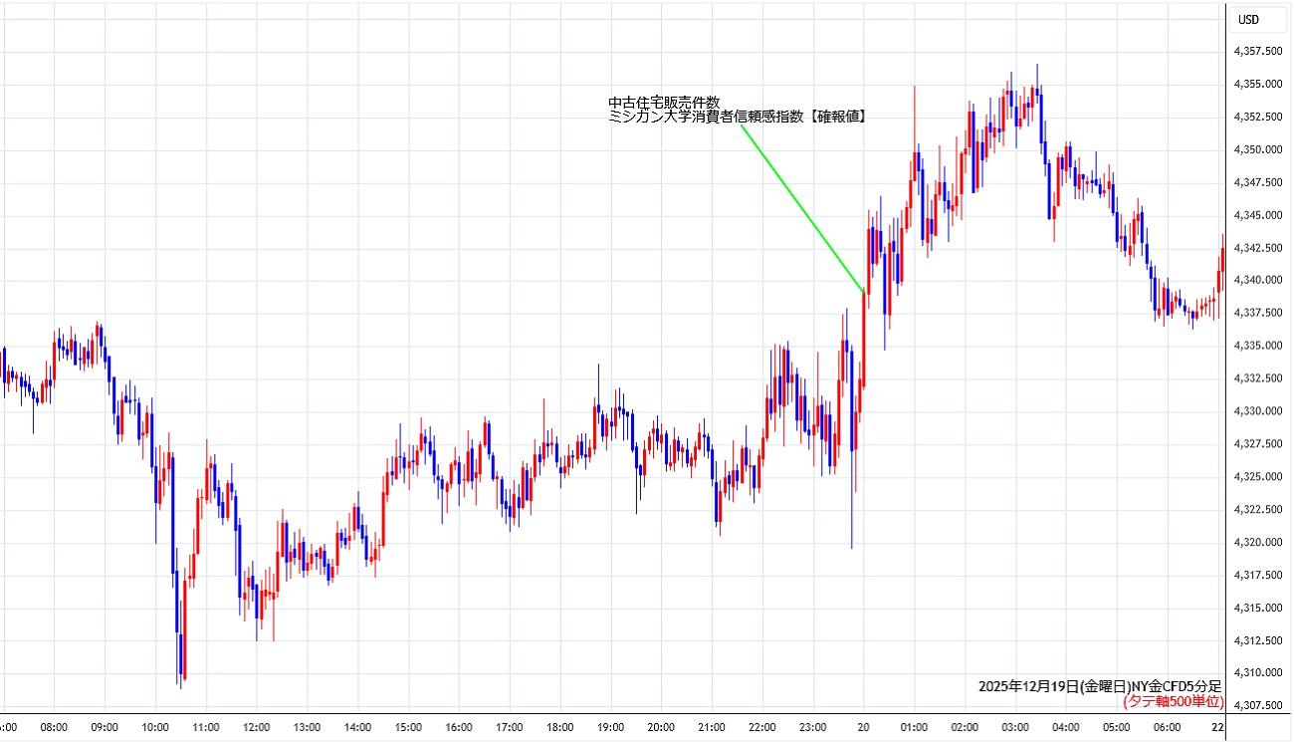Click the 4,350.000 price axis label

[x=1257, y=149]
